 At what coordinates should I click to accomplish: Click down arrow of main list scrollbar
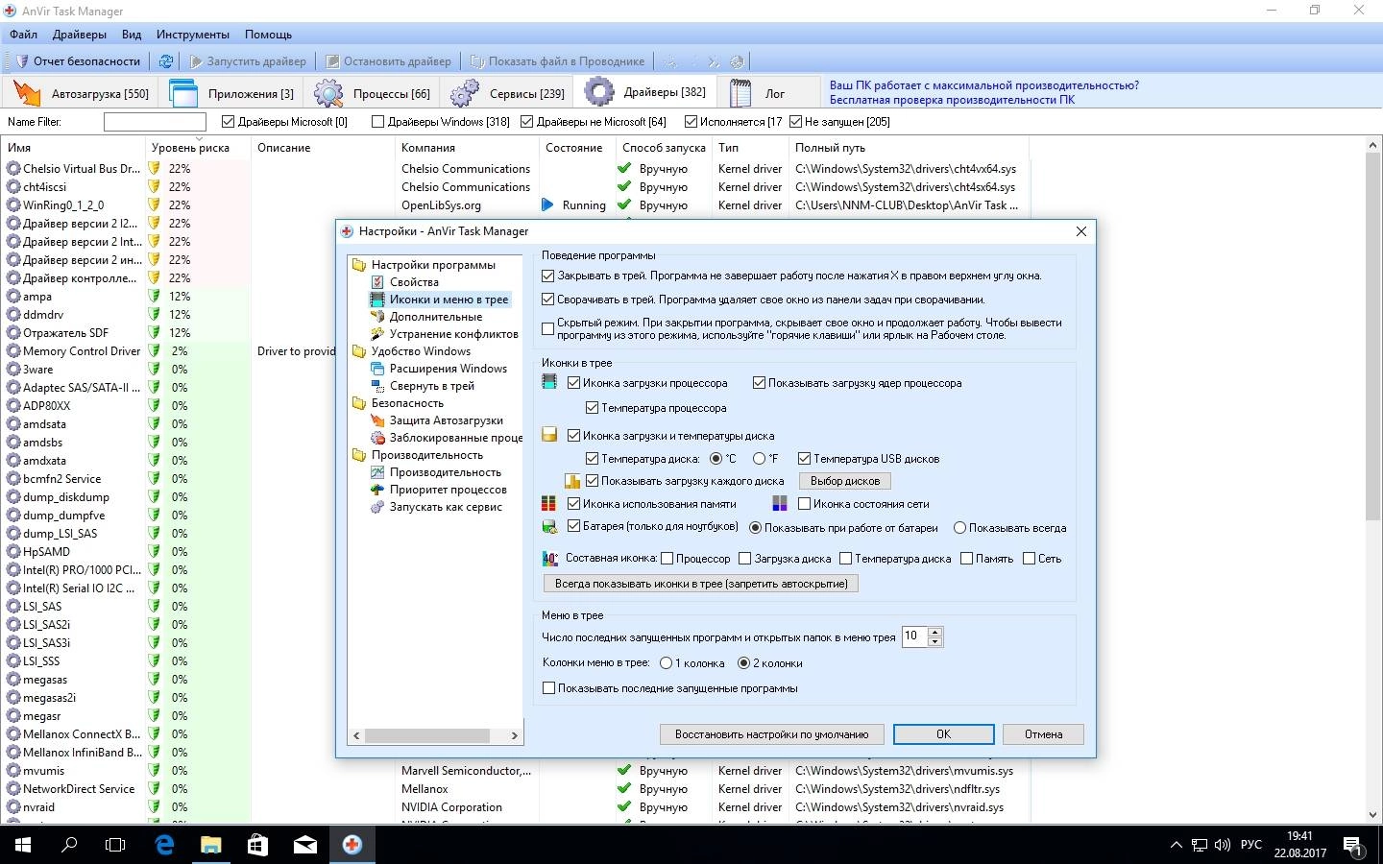[1372, 815]
